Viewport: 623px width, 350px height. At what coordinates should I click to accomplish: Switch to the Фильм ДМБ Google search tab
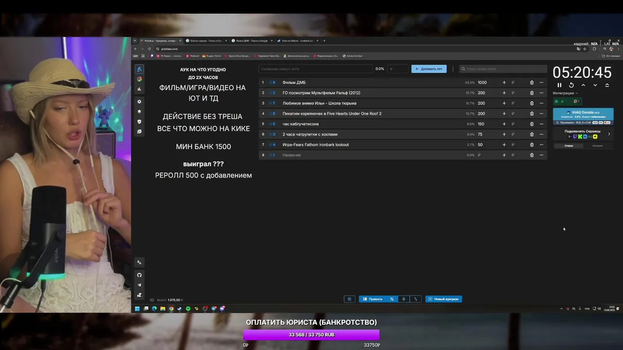(252, 41)
